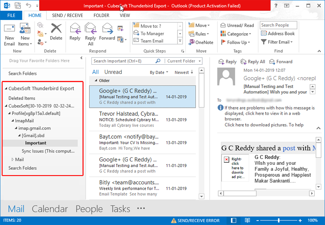Choose the Team Email quick step
The width and height of the screenshot is (325, 225).
coord(155,41)
